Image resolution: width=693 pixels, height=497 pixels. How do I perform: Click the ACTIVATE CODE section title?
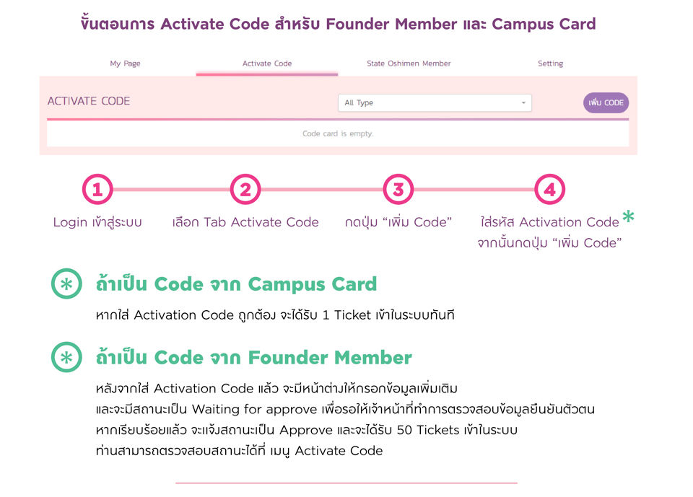pos(89,101)
